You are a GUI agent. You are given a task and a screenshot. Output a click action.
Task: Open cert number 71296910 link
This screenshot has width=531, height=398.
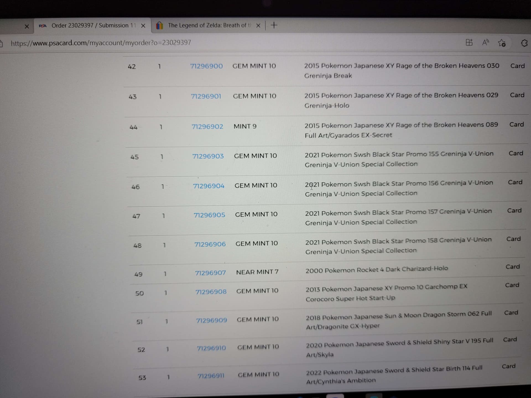click(212, 348)
